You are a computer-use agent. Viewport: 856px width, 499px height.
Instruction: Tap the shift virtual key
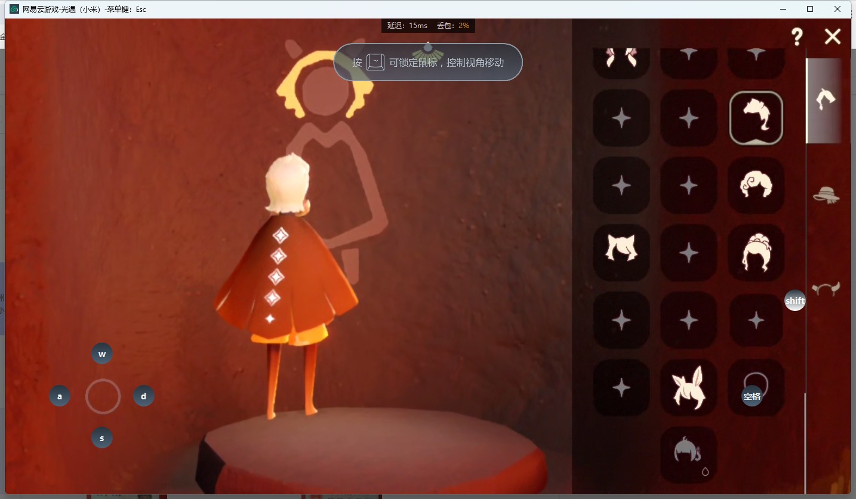(795, 300)
